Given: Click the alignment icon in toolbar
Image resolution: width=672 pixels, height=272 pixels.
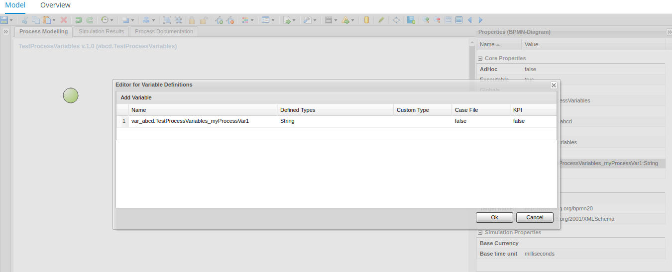Looking at the screenshot, I should coord(146,20).
